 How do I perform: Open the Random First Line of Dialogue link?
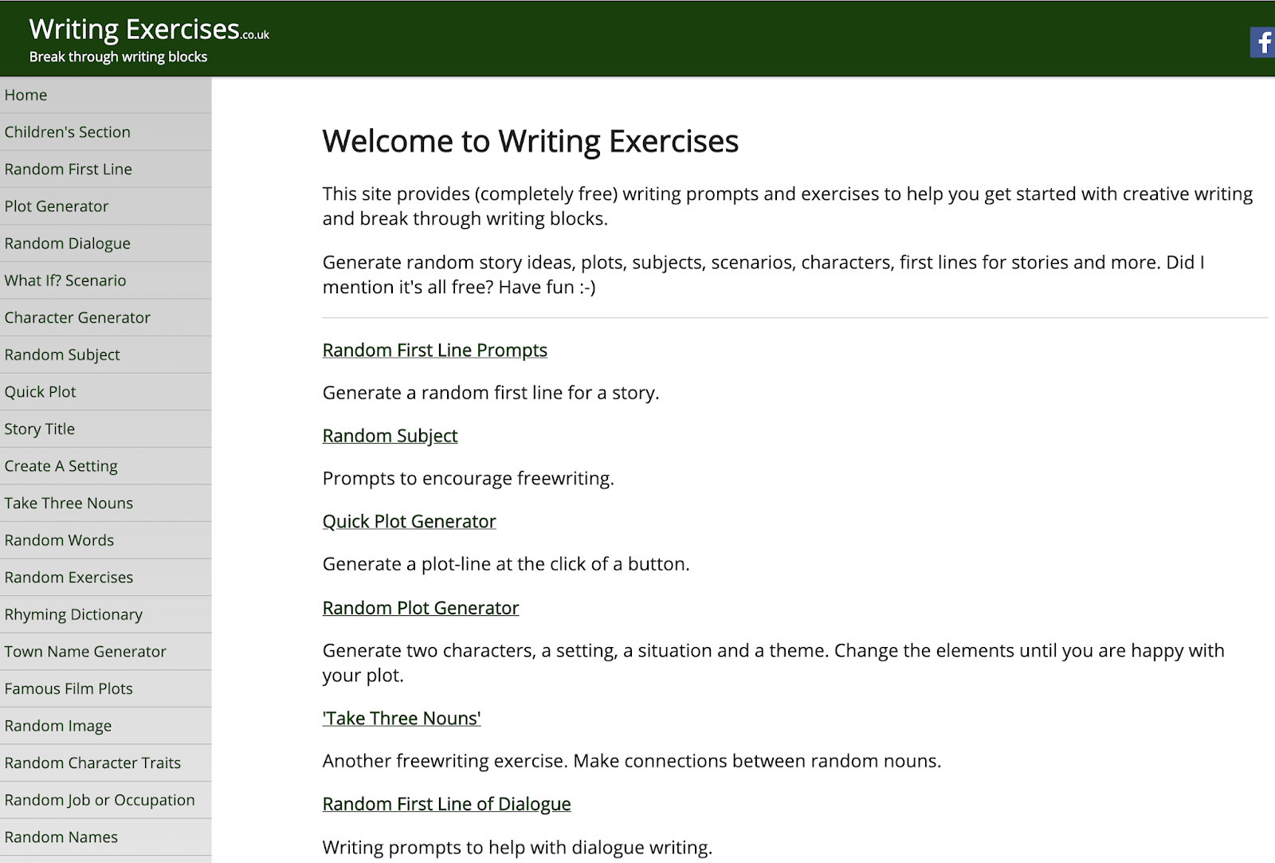(446, 804)
